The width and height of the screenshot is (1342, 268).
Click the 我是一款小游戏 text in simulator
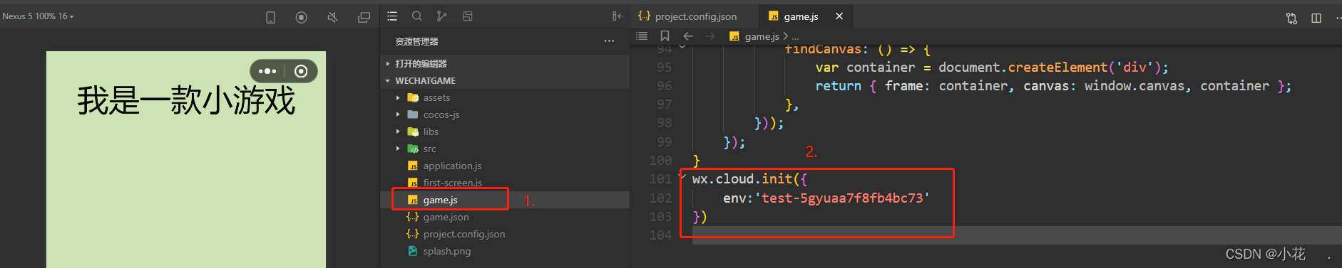[x=186, y=100]
